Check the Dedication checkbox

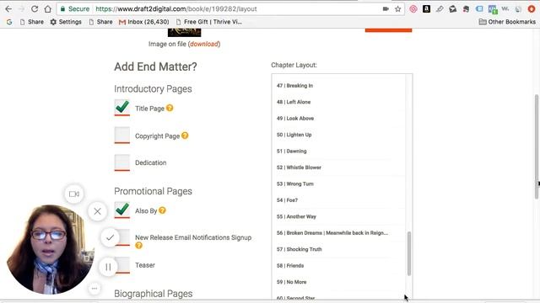[x=121, y=162]
